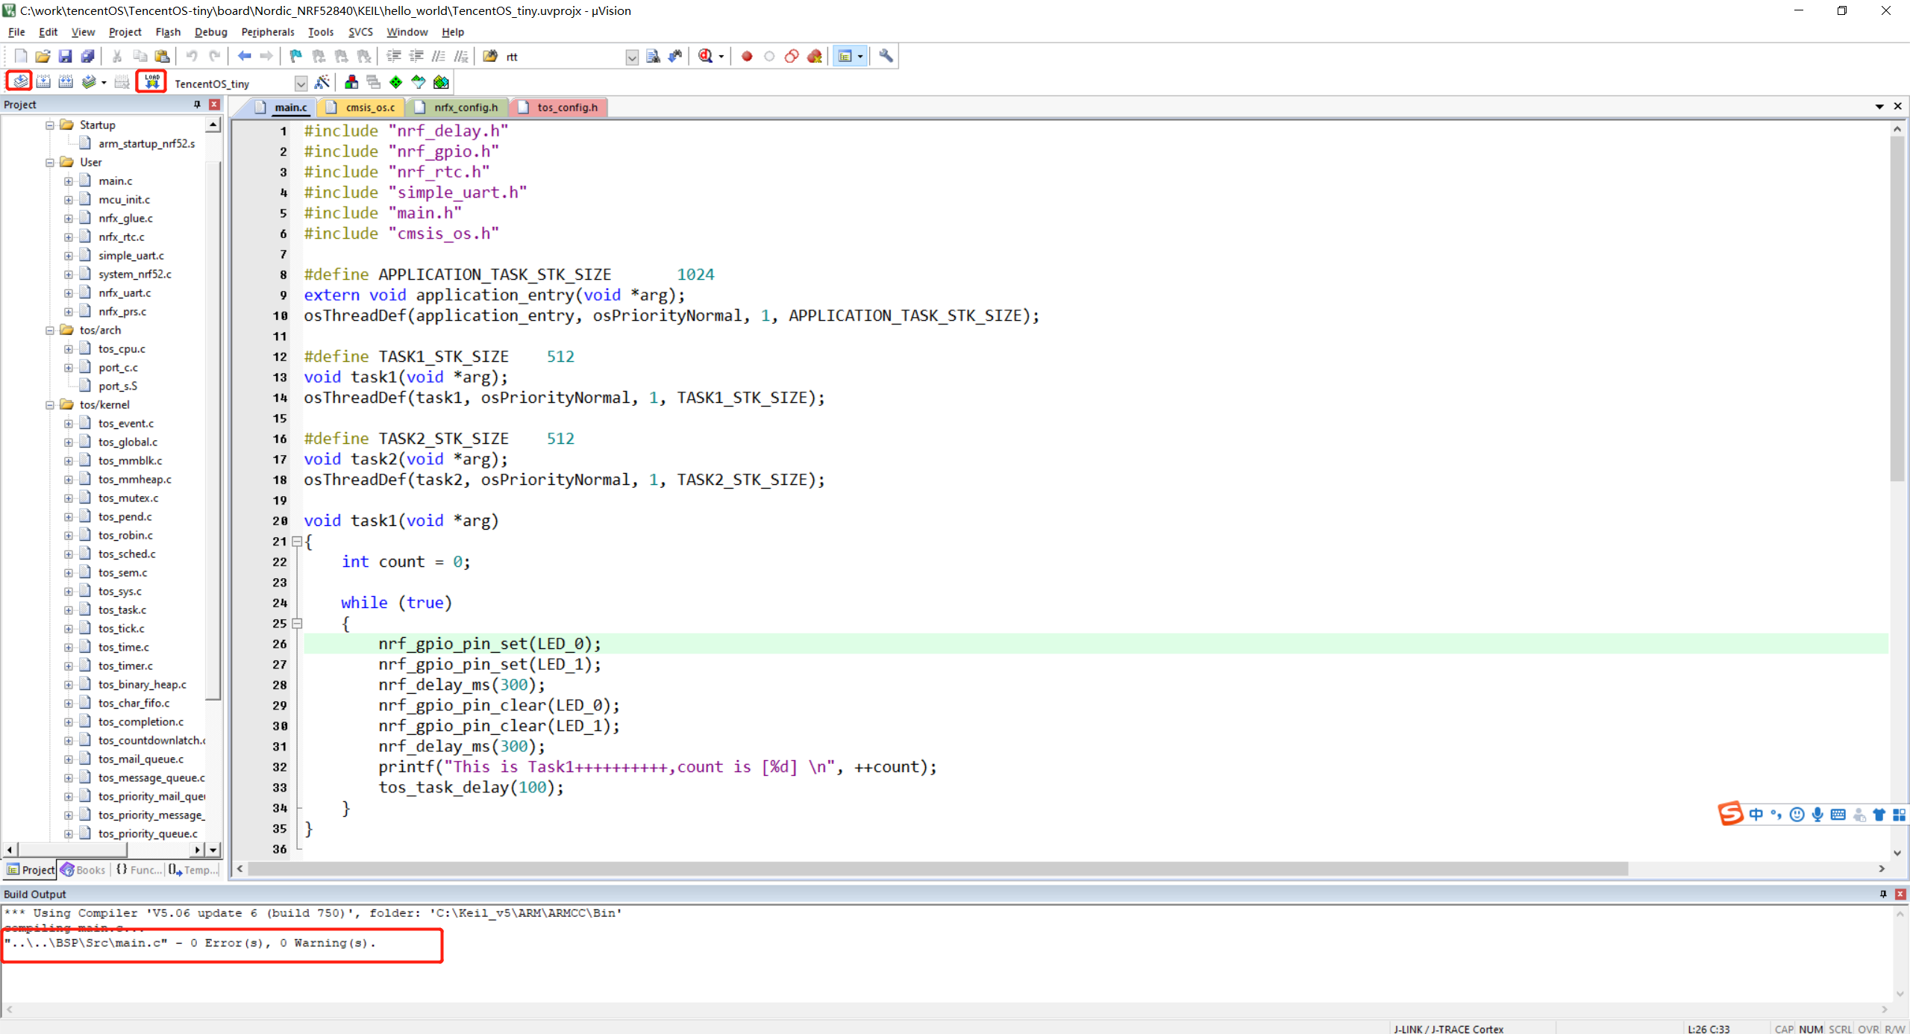The image size is (1910, 1034).
Task: Click the editor vertical scrollbar thumb
Action: click(x=1897, y=310)
